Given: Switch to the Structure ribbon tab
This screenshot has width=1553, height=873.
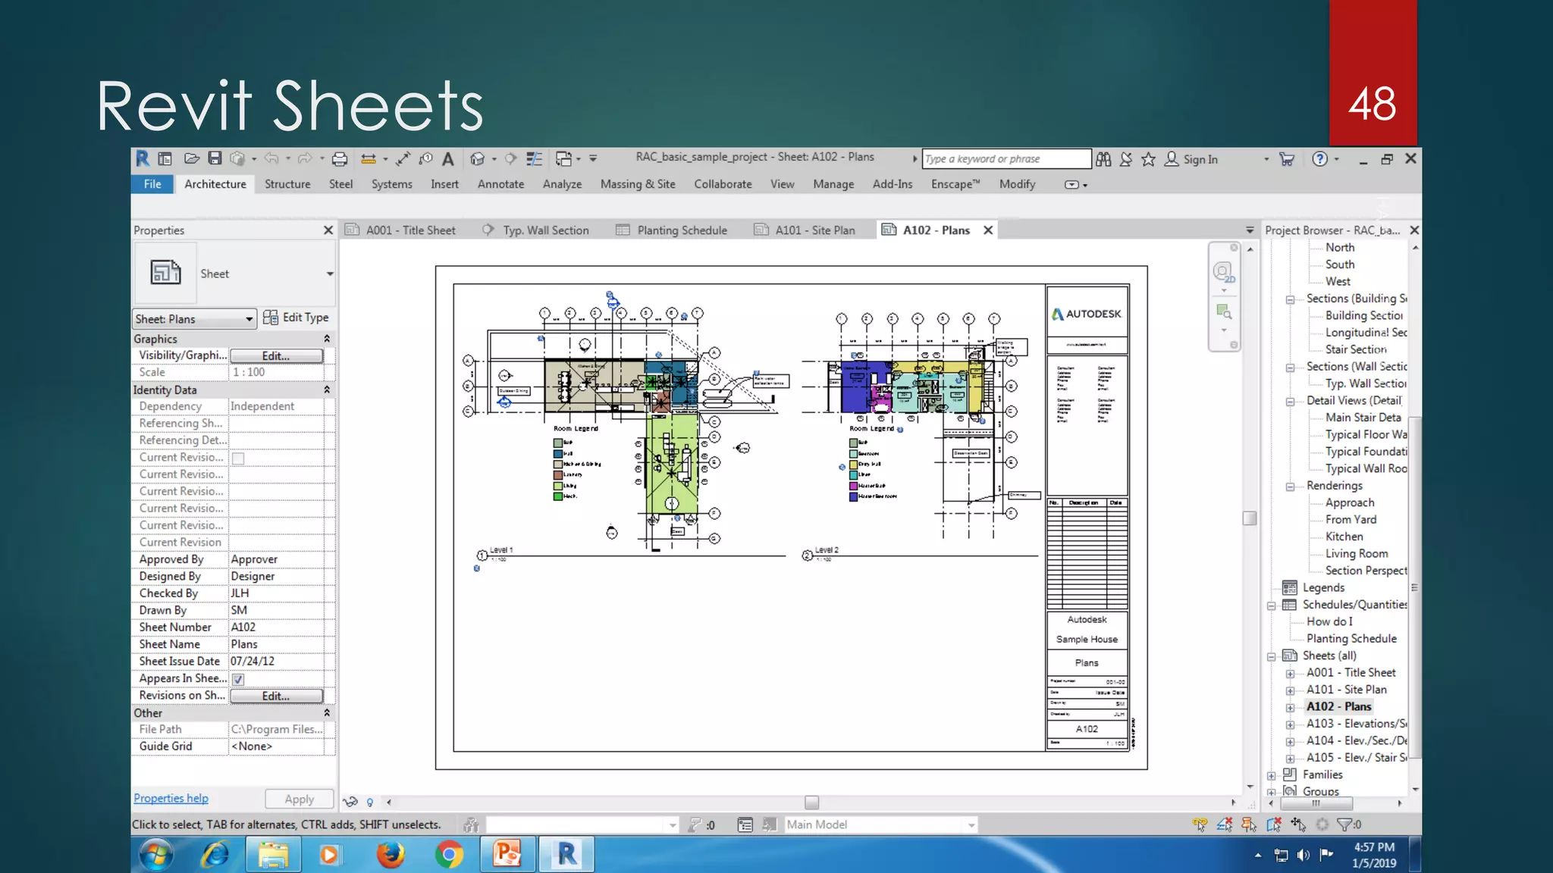Looking at the screenshot, I should pyautogui.click(x=287, y=184).
